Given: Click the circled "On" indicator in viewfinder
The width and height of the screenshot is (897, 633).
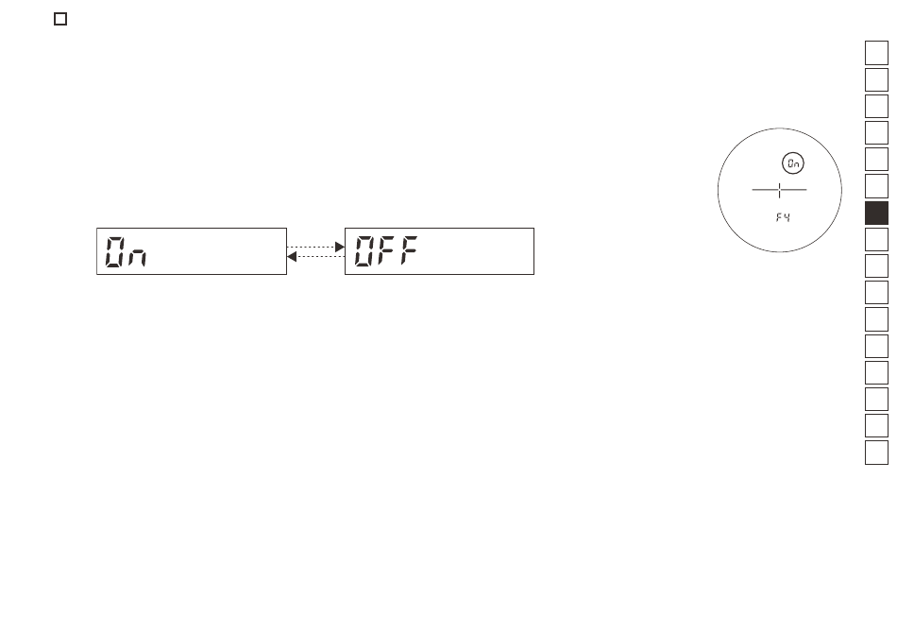Looking at the screenshot, I should coord(793,163).
